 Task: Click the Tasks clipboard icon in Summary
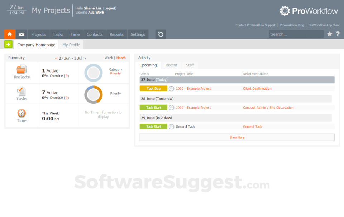point(21,92)
